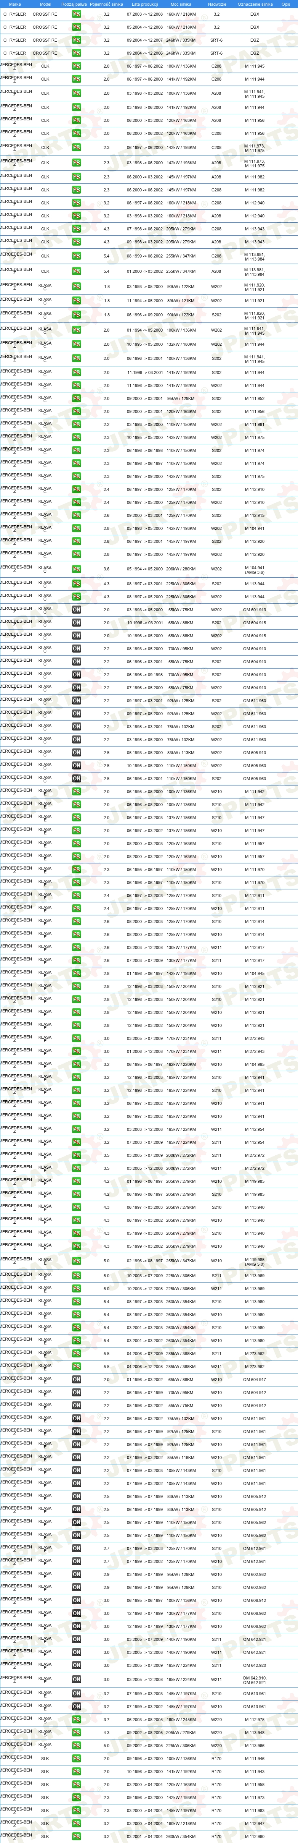Click the Oznaczenie silnika column header
This screenshot has height=1843, width=298.
click(255, 3)
